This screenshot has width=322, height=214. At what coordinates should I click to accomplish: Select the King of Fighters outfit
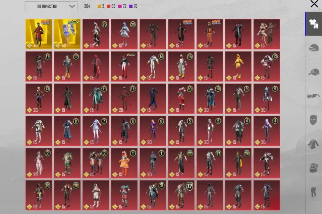124,66
